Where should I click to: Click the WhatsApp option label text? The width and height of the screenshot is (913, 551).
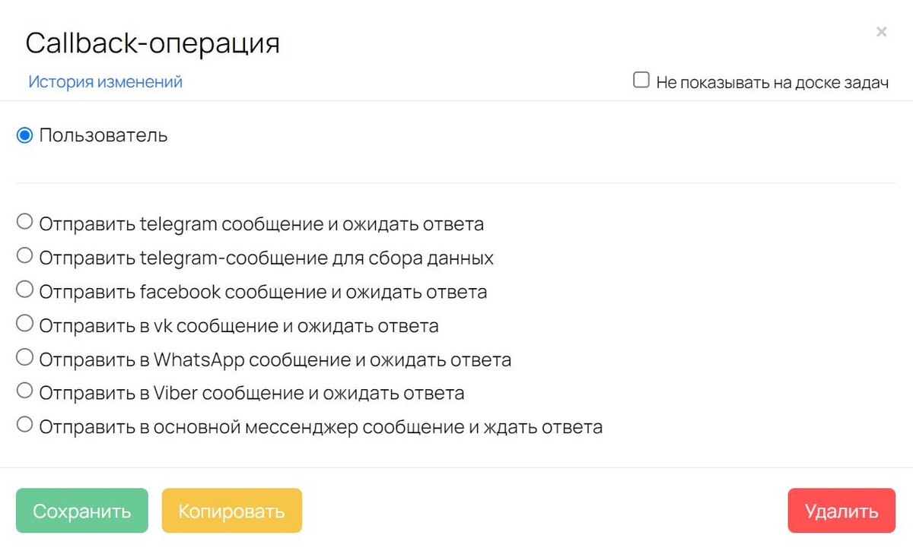(275, 359)
